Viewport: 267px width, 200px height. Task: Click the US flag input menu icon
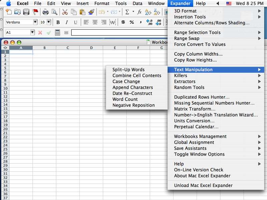(x=229, y=3)
